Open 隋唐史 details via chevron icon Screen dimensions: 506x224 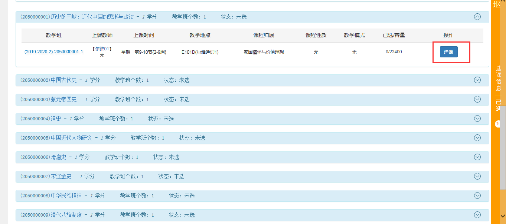(x=477, y=157)
